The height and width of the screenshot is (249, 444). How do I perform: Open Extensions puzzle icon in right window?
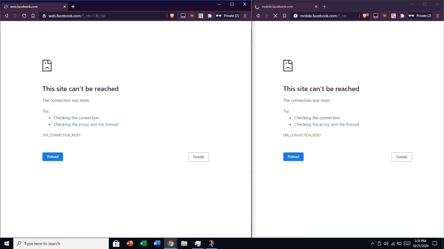tap(402, 16)
